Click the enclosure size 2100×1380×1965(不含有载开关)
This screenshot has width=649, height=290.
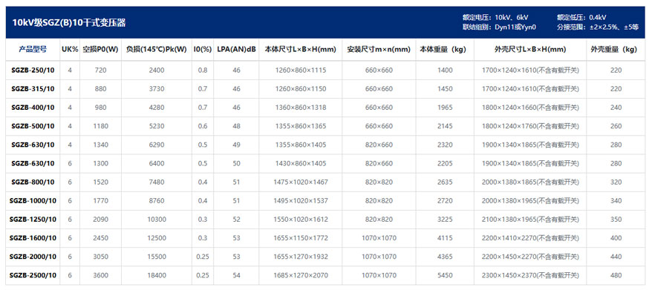(530, 220)
